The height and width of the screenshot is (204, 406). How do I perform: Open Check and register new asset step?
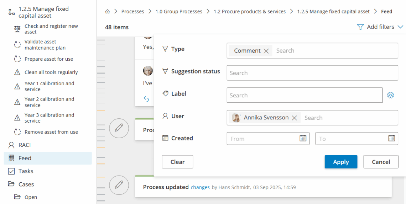51,29
